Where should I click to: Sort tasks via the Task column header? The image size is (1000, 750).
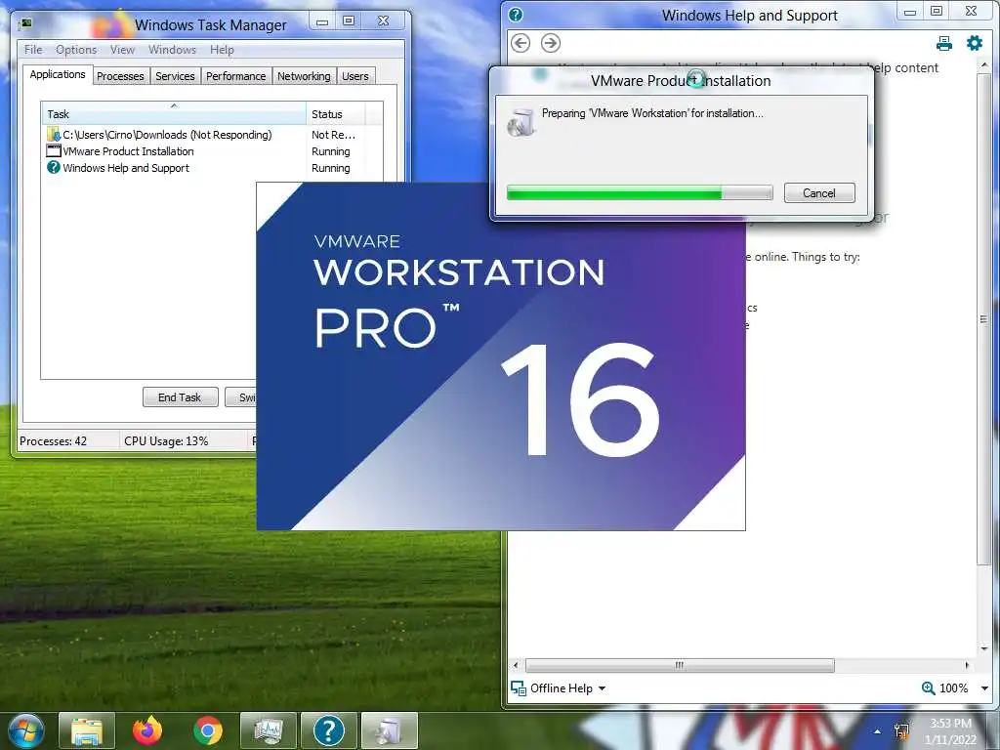coord(174,113)
